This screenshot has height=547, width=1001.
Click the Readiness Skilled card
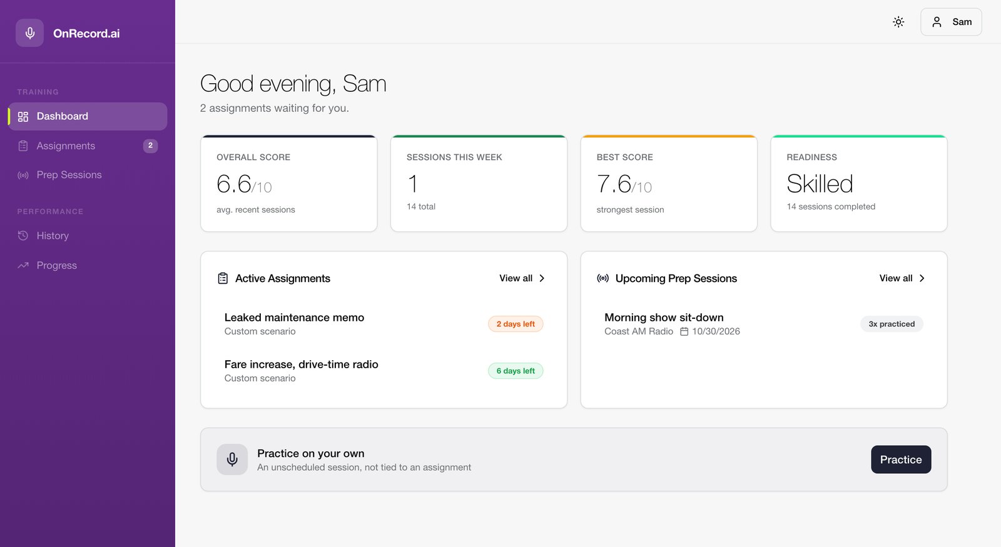coord(859,183)
